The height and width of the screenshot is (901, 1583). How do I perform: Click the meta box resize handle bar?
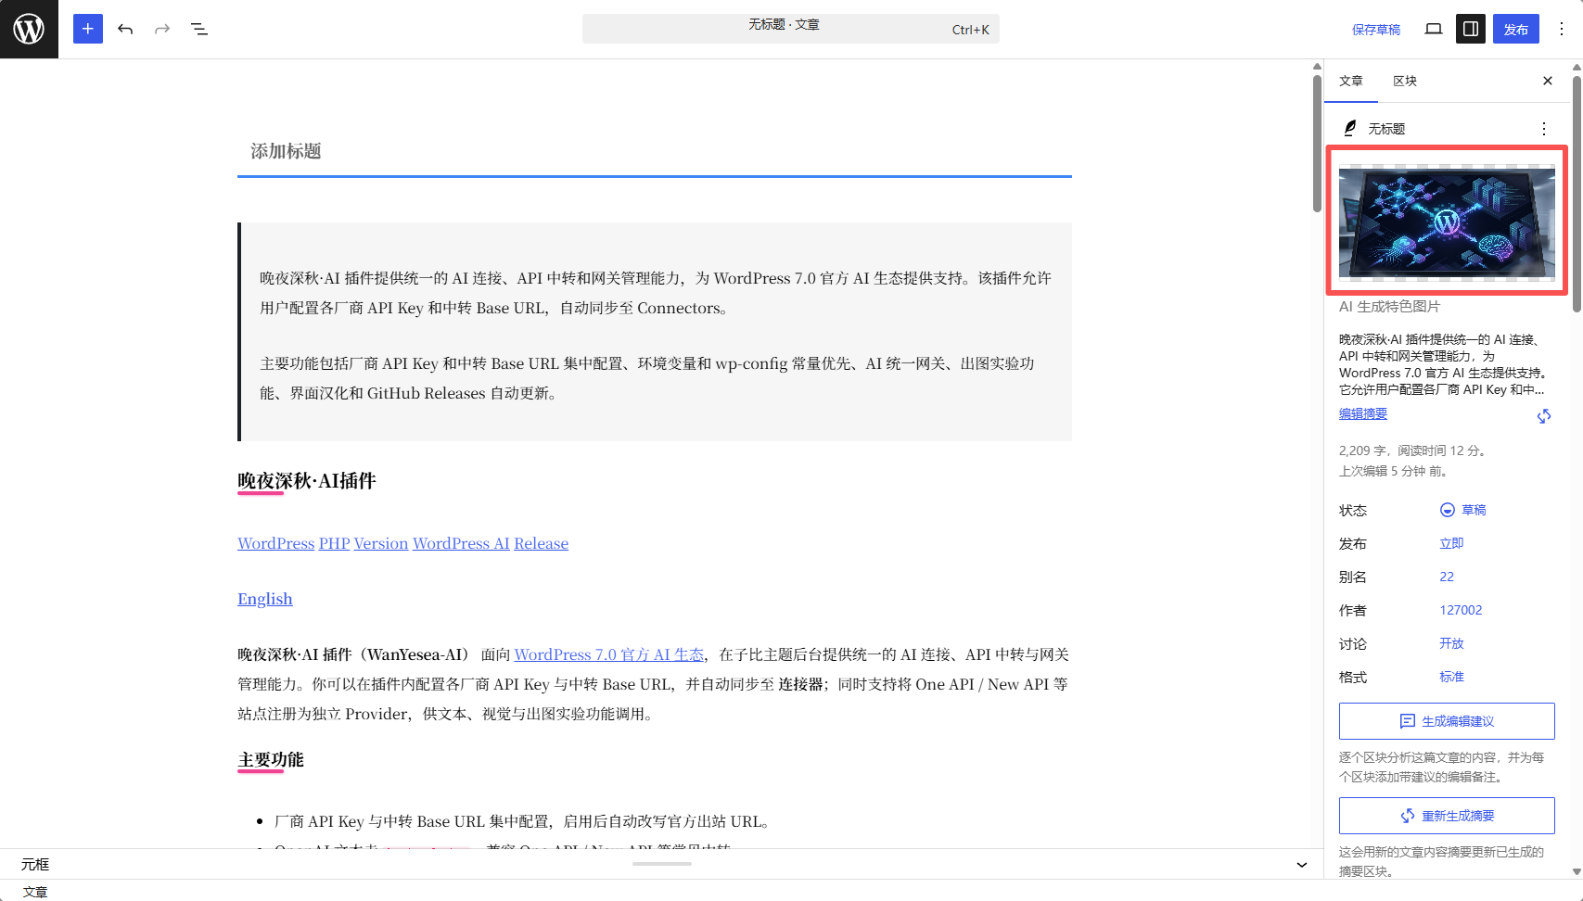[662, 864]
